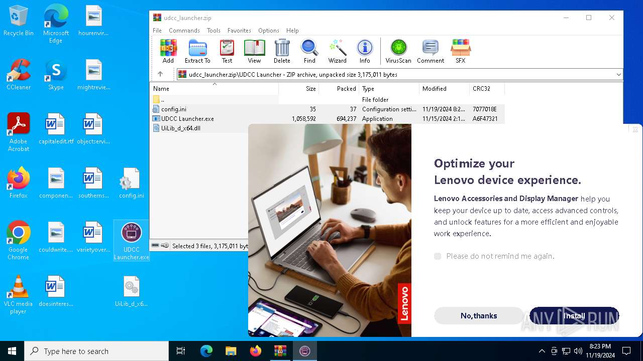This screenshot has width=643, height=361.
Task: Open the Comment toolbar icon
Action: [431, 52]
